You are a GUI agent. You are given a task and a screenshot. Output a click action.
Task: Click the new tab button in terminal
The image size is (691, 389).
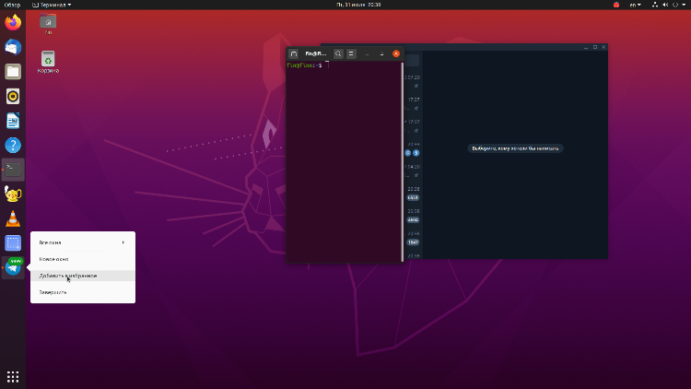coord(294,53)
